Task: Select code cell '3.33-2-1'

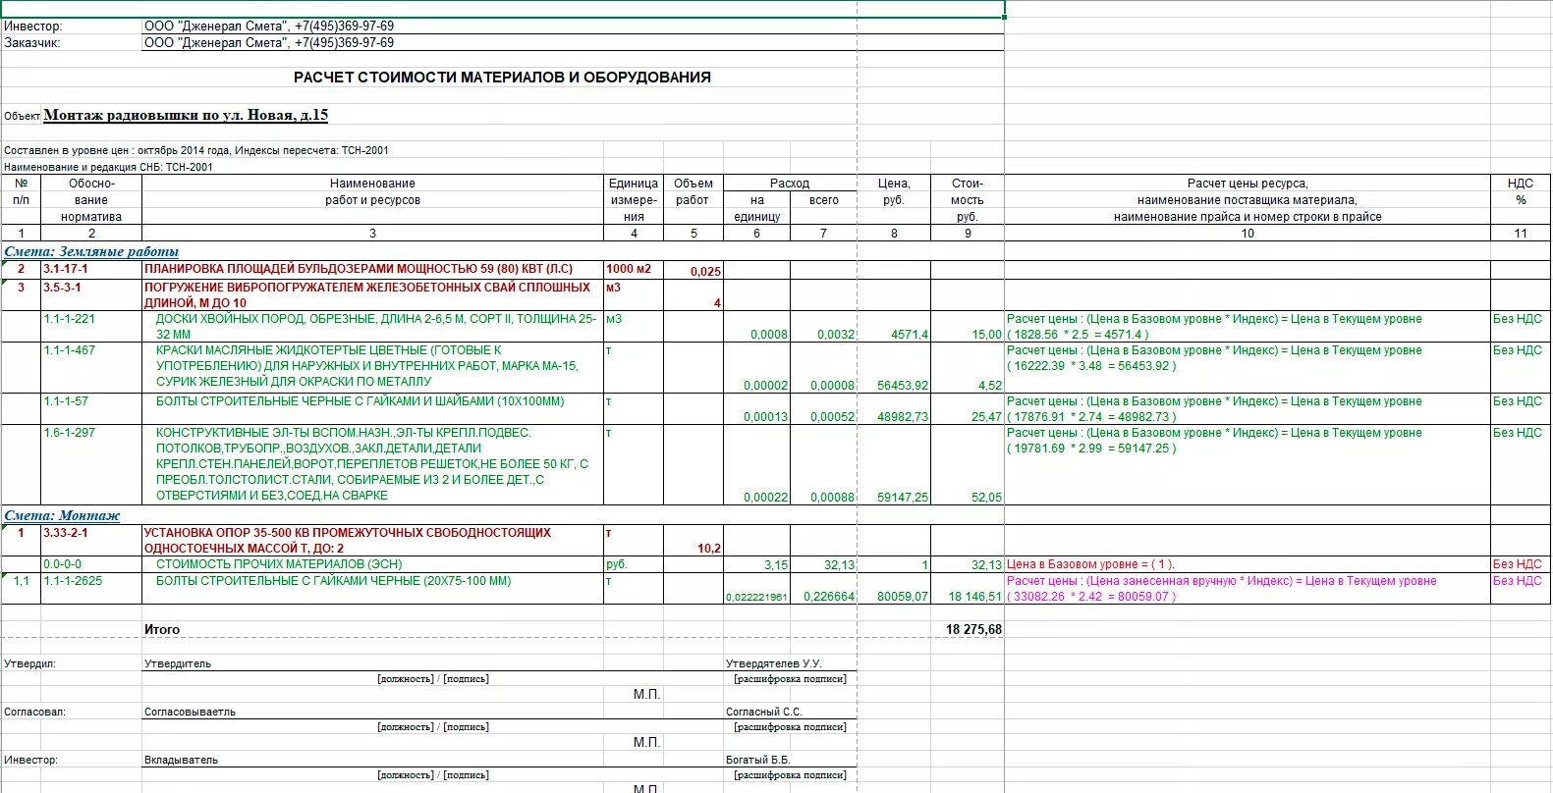Action: tap(91, 540)
